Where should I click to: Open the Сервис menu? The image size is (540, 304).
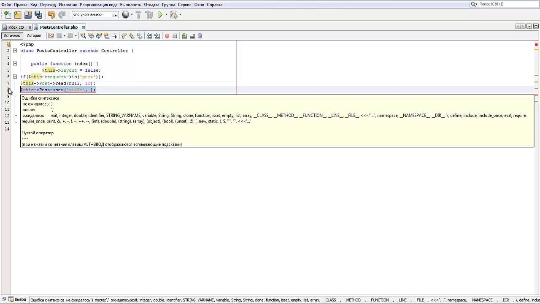(184, 5)
